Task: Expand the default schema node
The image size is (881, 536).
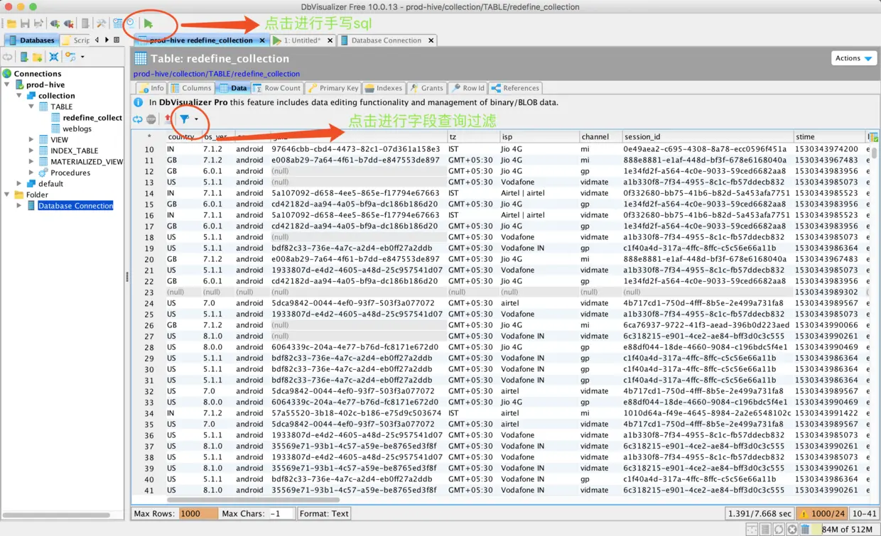Action: point(20,184)
